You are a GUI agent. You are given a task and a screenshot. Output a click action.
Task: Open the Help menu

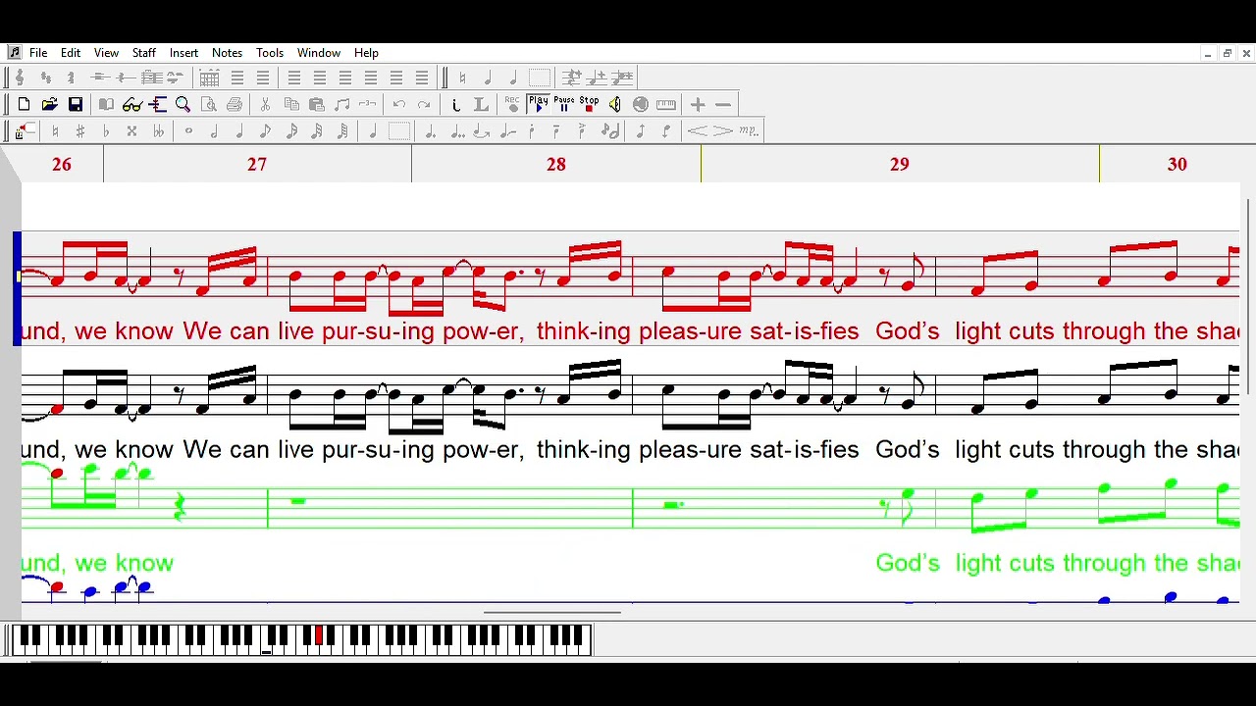(366, 53)
